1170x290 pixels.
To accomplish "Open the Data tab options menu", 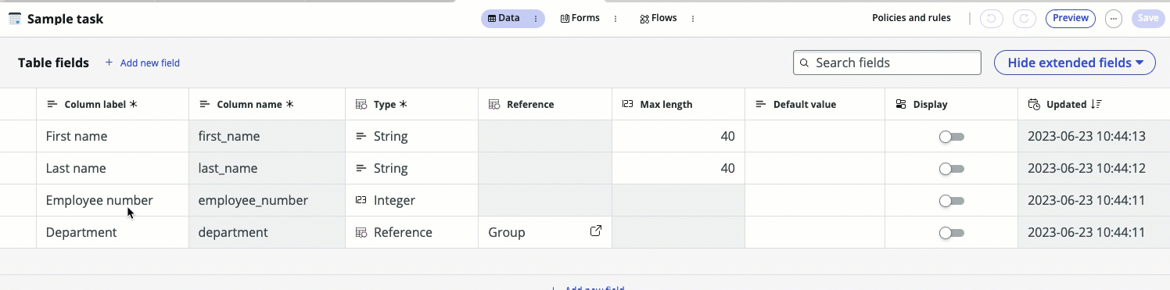I will pos(535,19).
